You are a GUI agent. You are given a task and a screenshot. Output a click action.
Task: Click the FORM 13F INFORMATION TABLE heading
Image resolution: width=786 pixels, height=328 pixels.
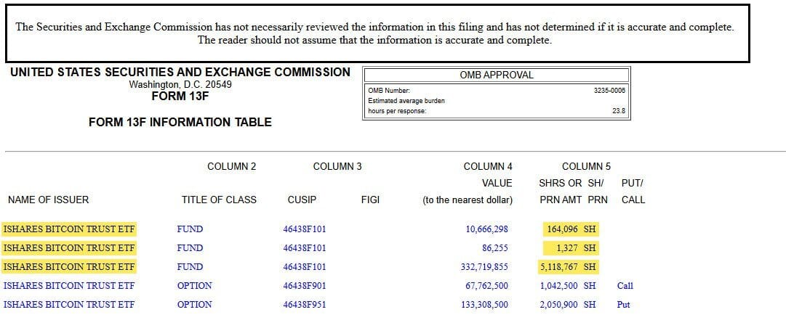(180, 122)
